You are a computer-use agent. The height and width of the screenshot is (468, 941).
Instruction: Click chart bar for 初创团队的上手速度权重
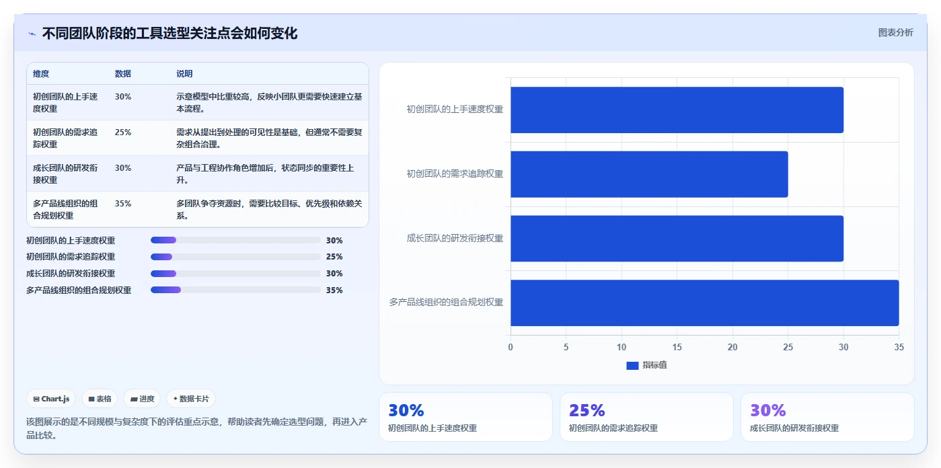click(677, 110)
